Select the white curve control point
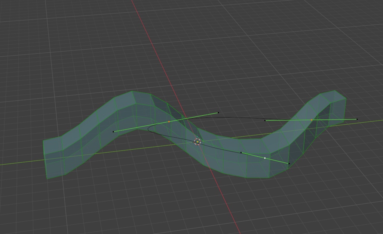This screenshot has width=383, height=234. pos(265,158)
